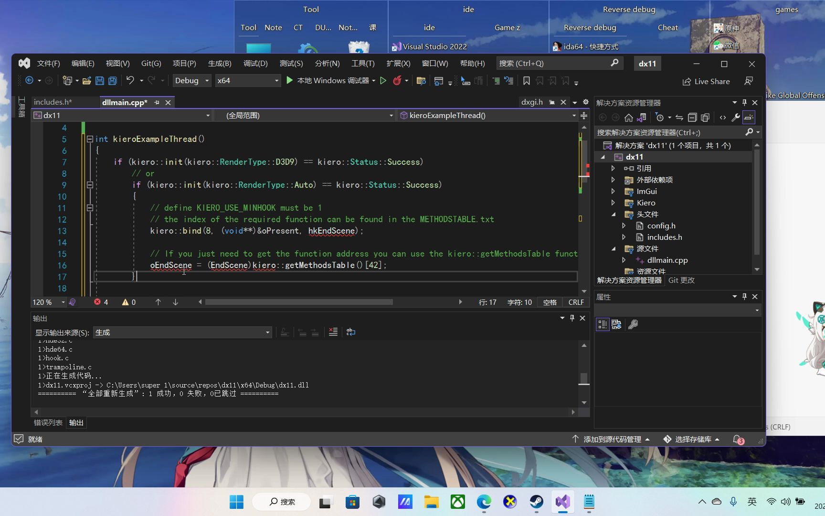
Task: Open the Git(G) menu
Action: tap(151, 63)
